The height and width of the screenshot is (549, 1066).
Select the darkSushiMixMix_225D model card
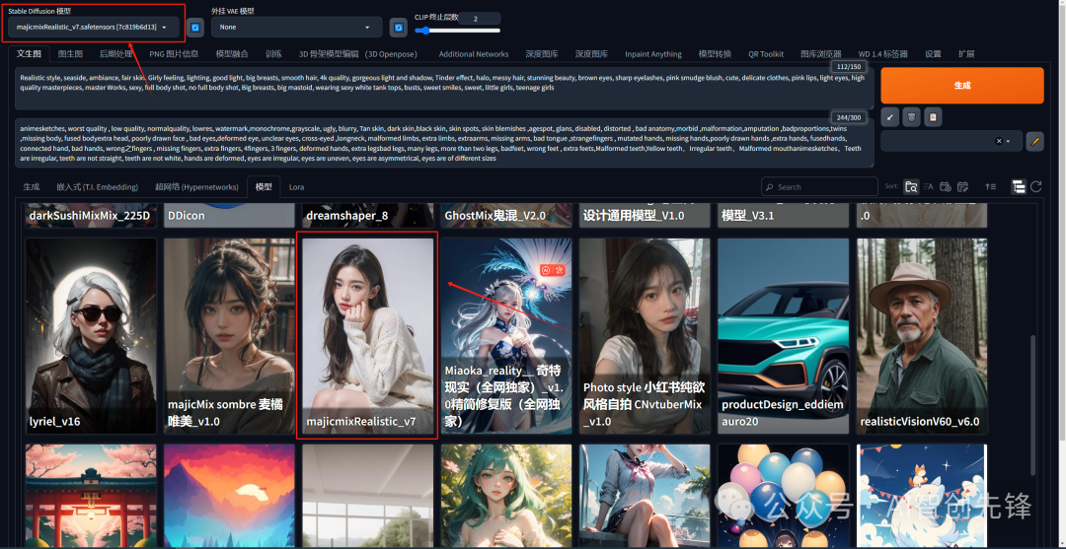coord(91,215)
